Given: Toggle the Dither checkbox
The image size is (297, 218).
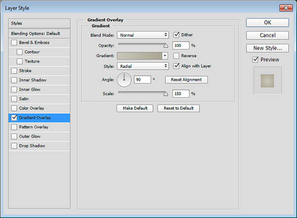Looking at the screenshot, I should tap(176, 35).
